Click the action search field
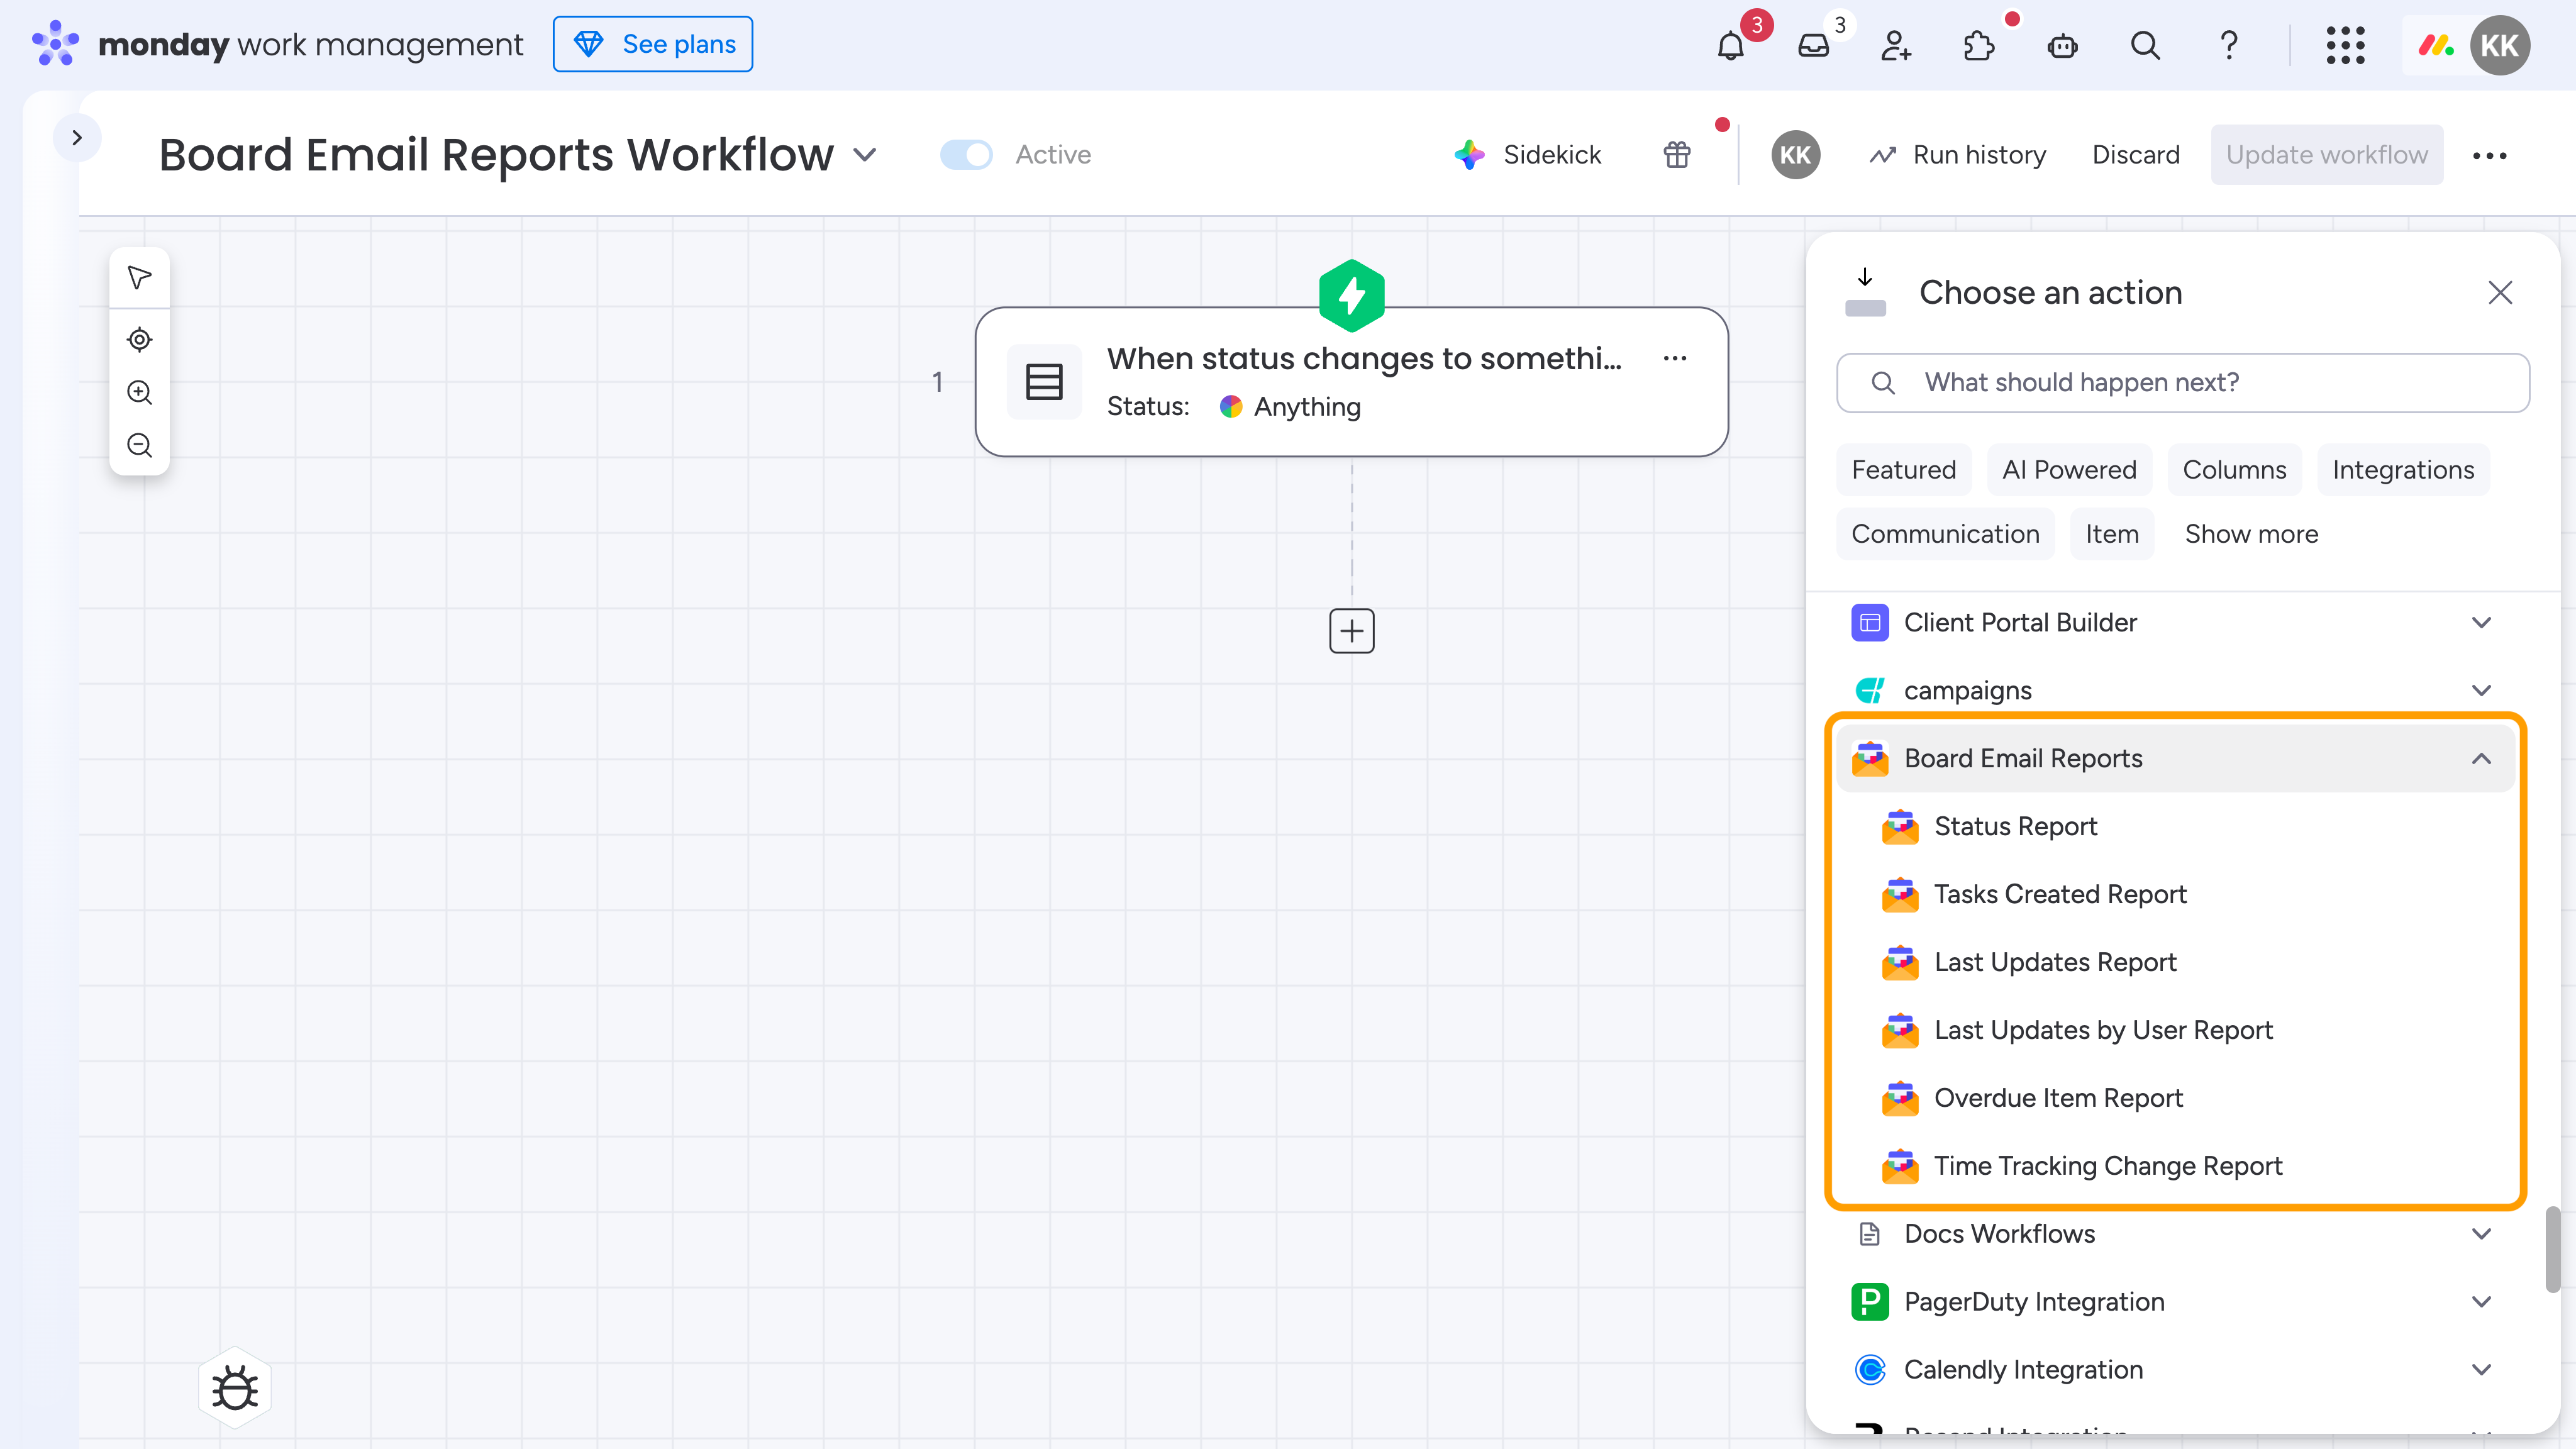Viewport: 2576px width, 1449px height. (2182, 383)
